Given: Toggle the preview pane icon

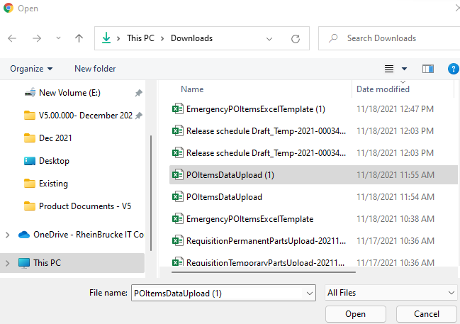Looking at the screenshot, I should 427,69.
